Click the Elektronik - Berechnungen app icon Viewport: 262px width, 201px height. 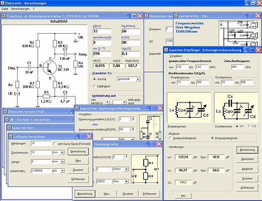(x=3, y=3)
